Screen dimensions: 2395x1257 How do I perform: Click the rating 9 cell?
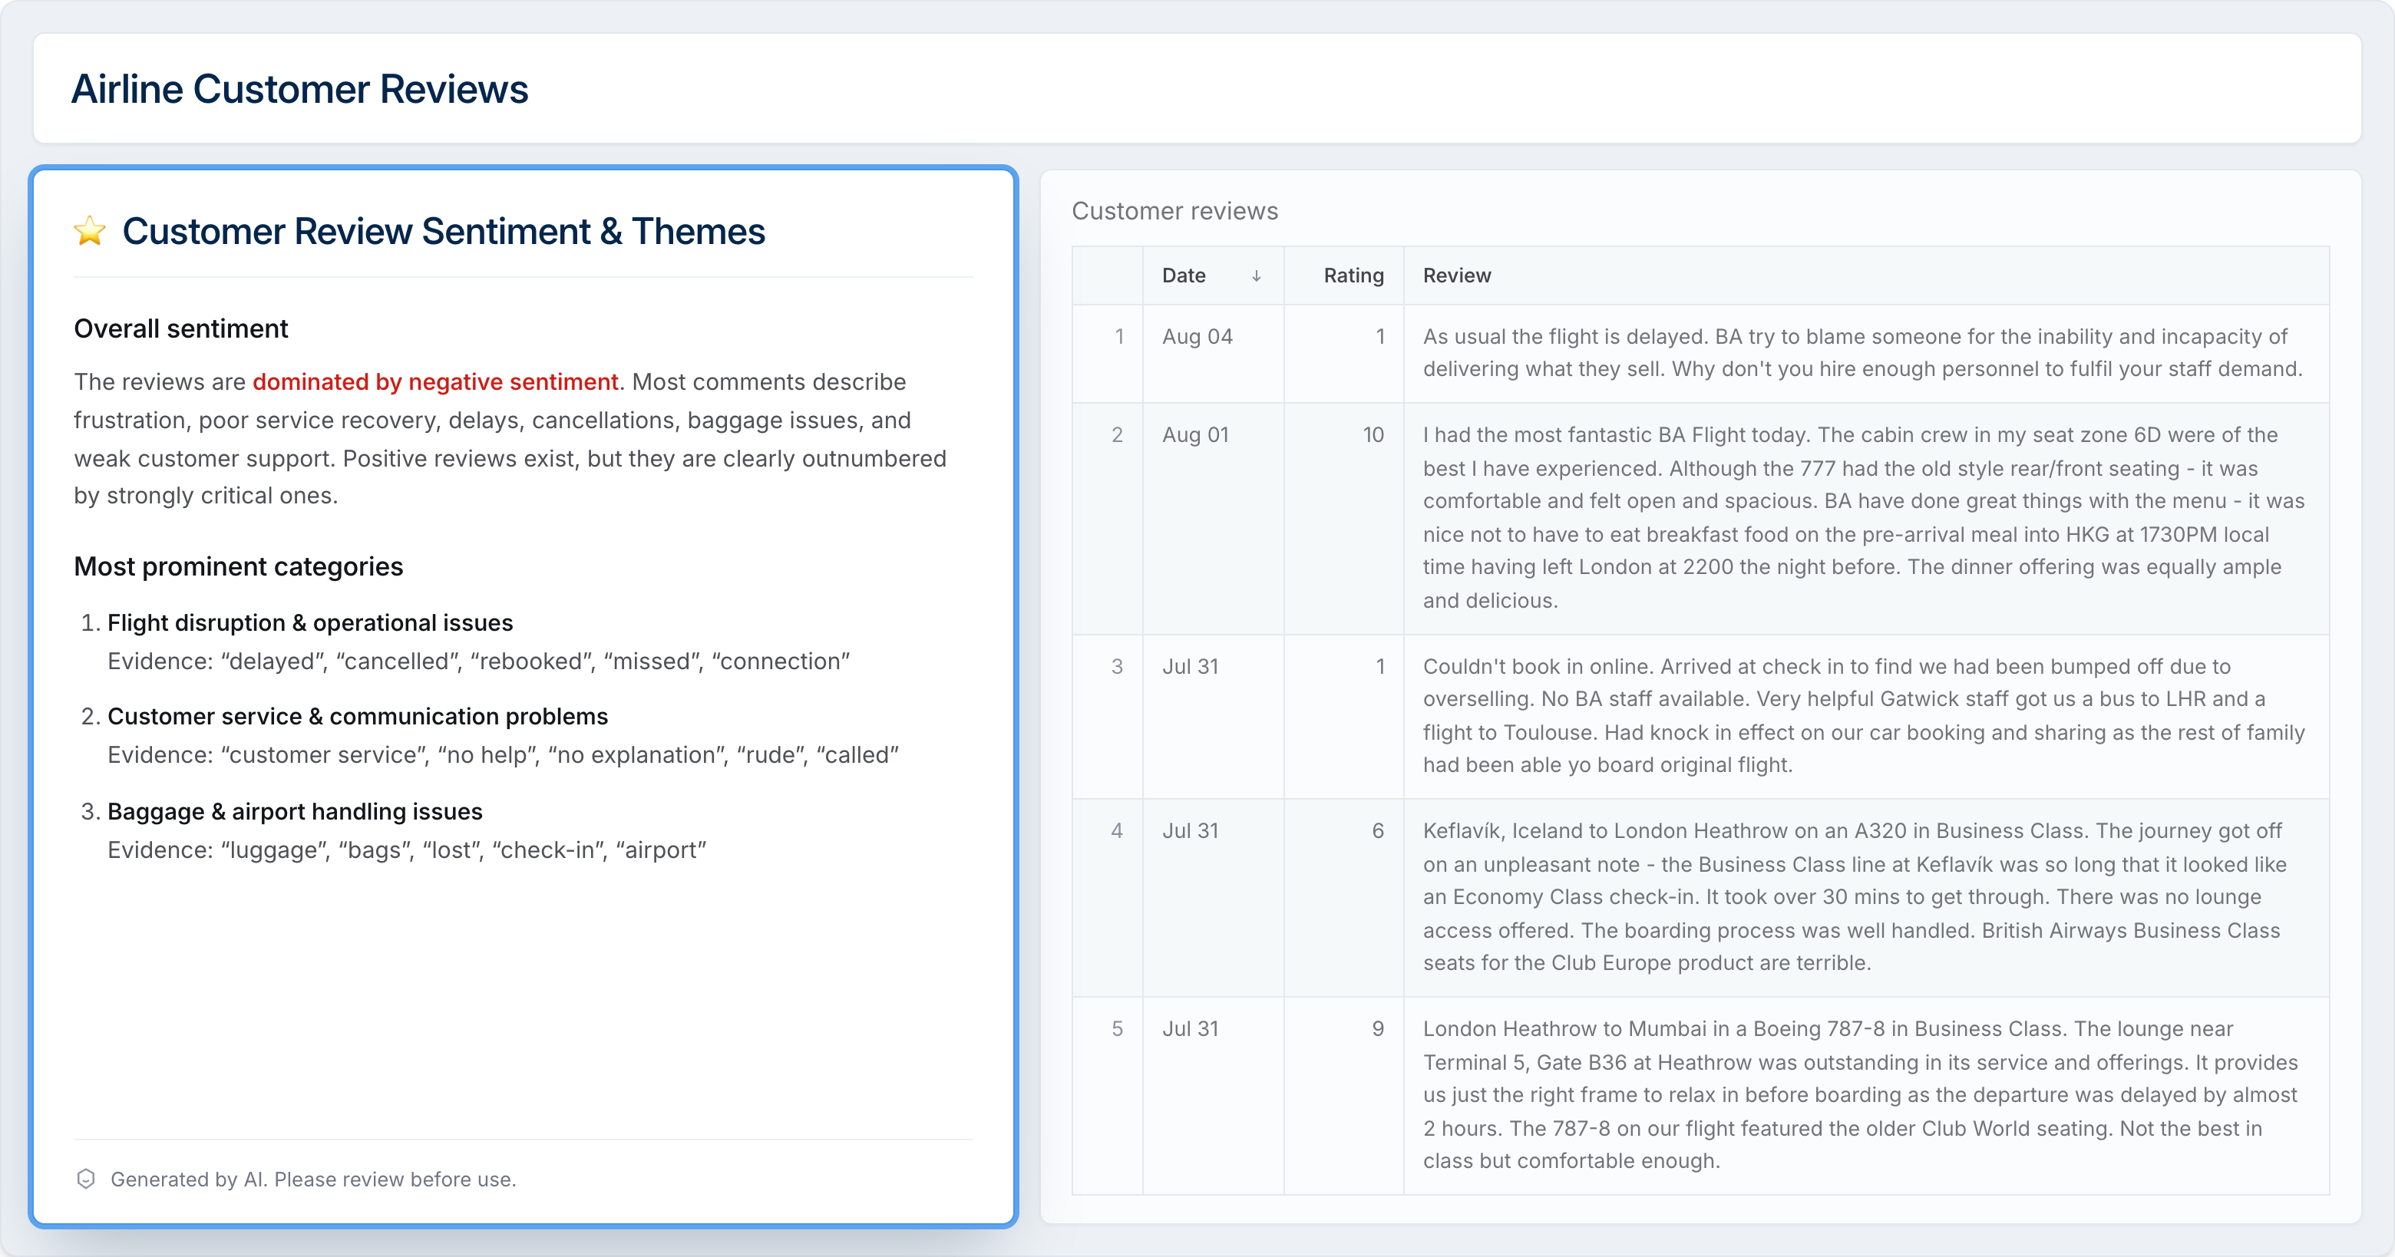point(1343,1096)
